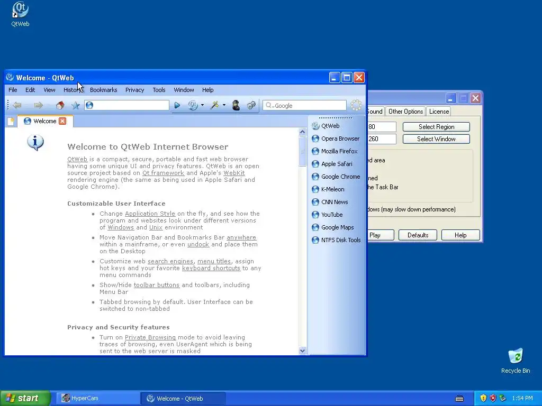Follow the Qt framework link

(163, 173)
